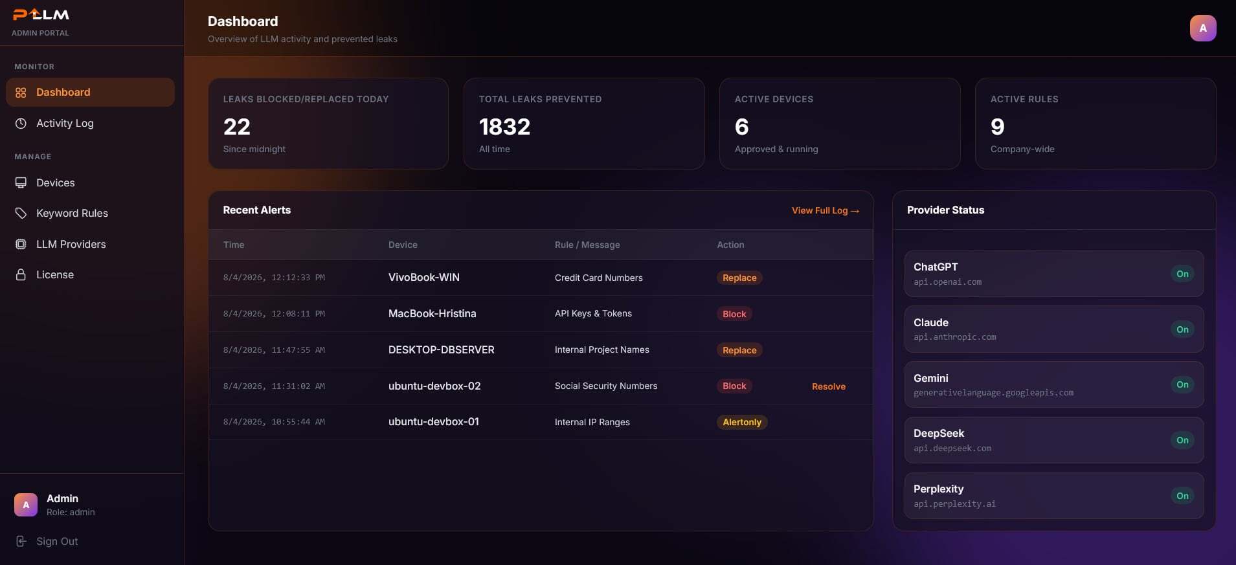Click the Time column header
Screen dimensions: 1236x565
click(x=234, y=245)
